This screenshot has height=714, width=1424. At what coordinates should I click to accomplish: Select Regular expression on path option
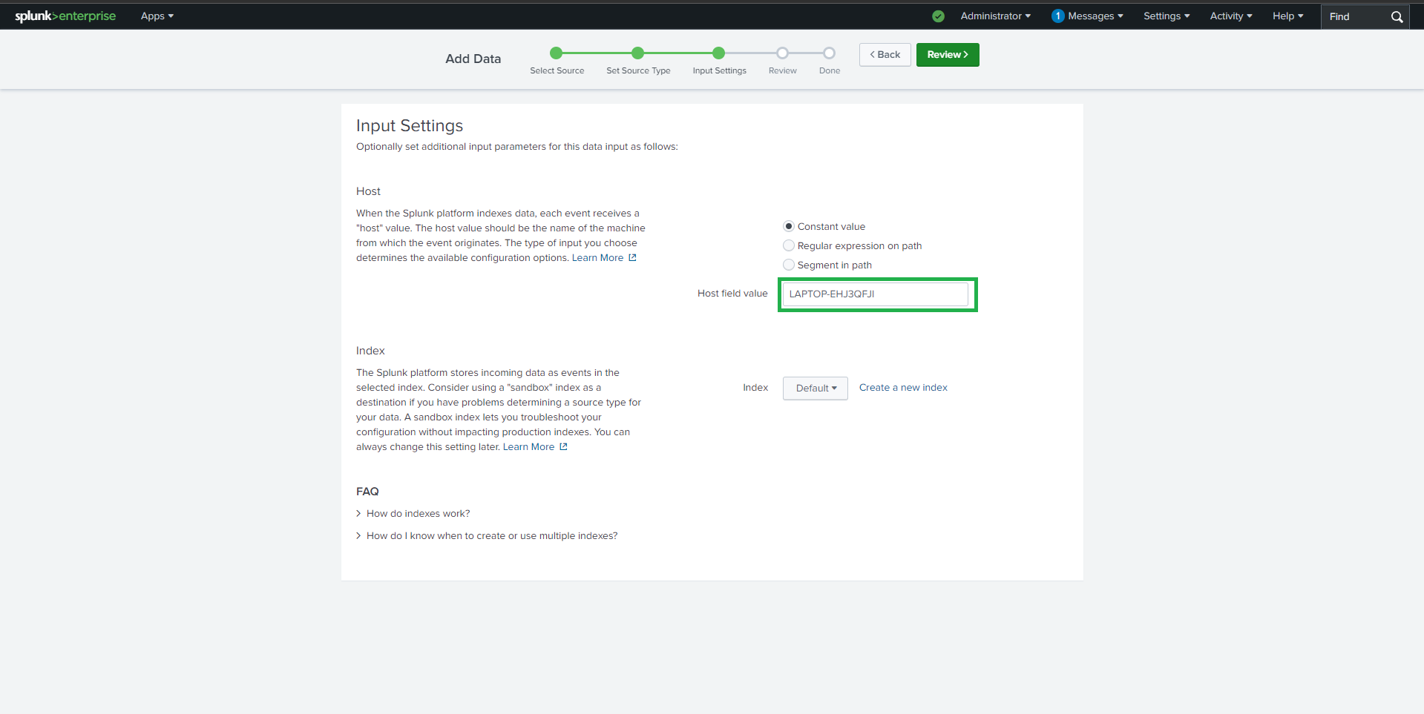789,245
